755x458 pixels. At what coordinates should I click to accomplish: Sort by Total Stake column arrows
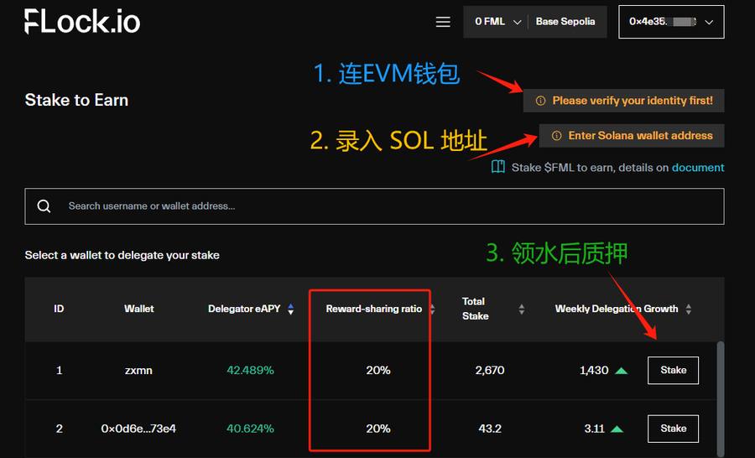(522, 310)
